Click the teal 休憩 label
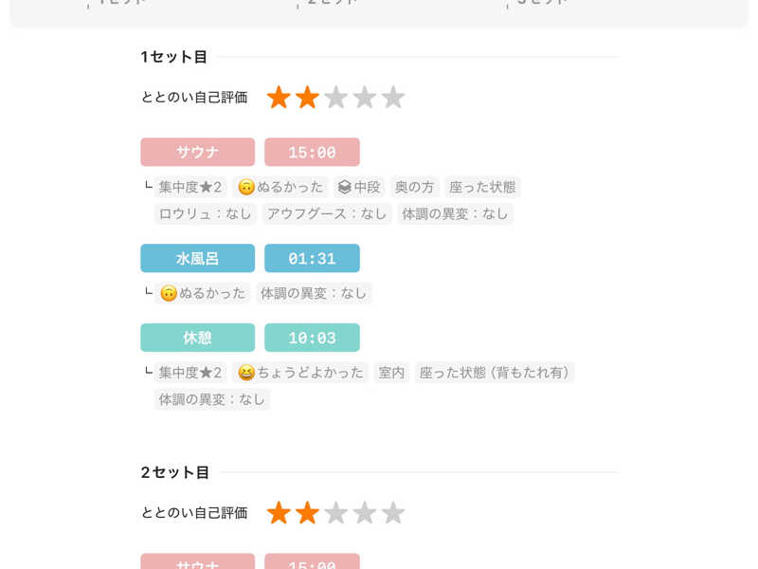 click(197, 338)
